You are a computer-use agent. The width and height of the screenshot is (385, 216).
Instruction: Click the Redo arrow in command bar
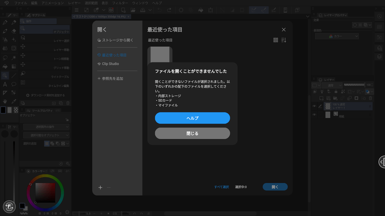(169, 10)
